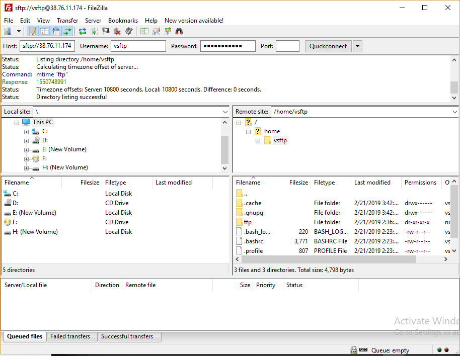Collapse the remote root / node
Image resolution: width=460 pixels, height=356 pixels.
click(239, 123)
